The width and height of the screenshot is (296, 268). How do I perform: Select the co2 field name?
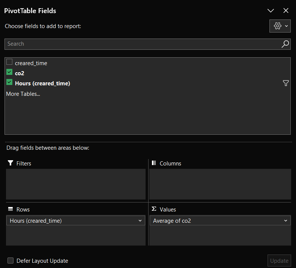point(19,73)
